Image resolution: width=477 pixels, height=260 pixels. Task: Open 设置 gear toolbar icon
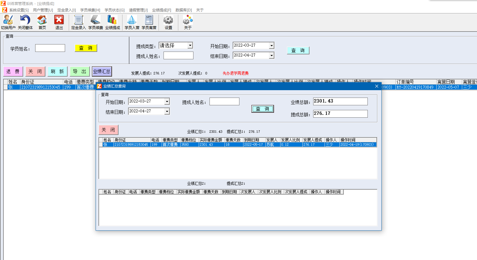pos(168,22)
